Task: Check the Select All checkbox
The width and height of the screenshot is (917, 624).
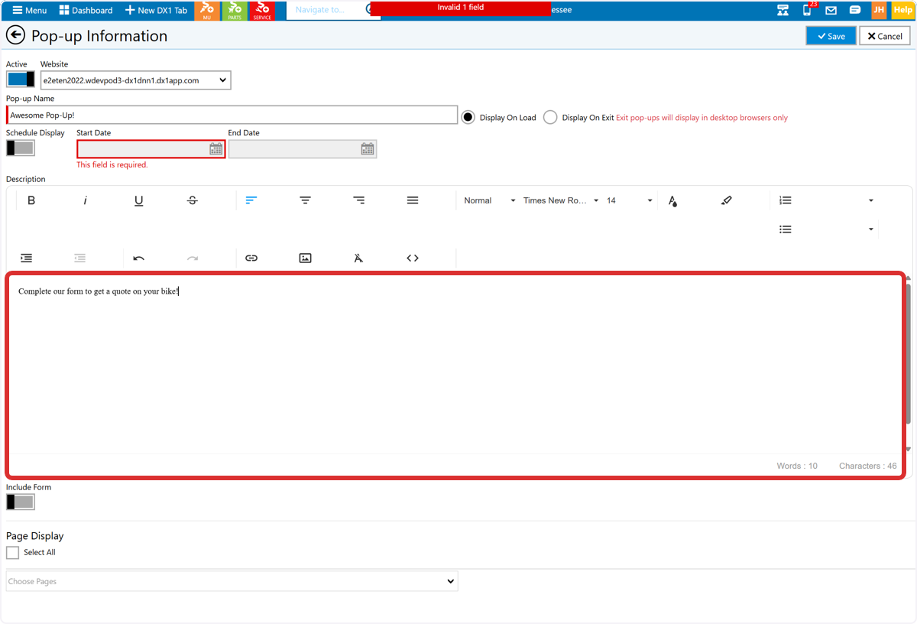Action: coord(12,552)
